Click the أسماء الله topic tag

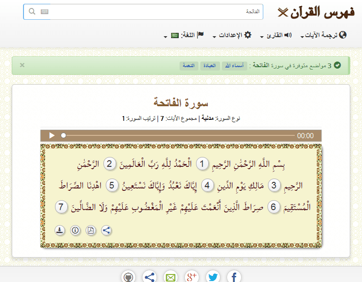(x=233, y=65)
